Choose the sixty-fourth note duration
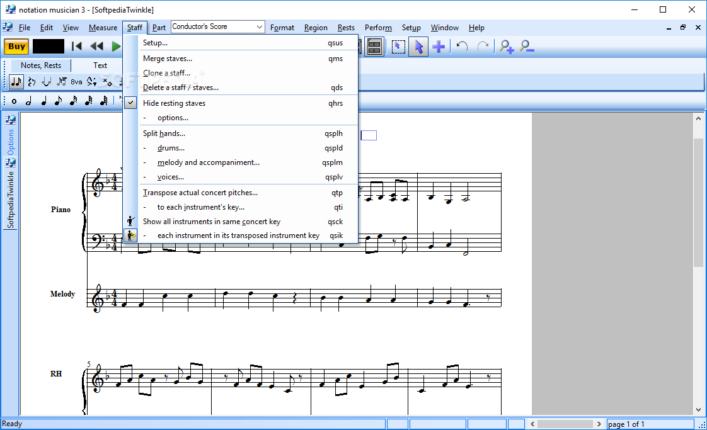The width and height of the screenshot is (707, 430). pyautogui.click(x=104, y=101)
